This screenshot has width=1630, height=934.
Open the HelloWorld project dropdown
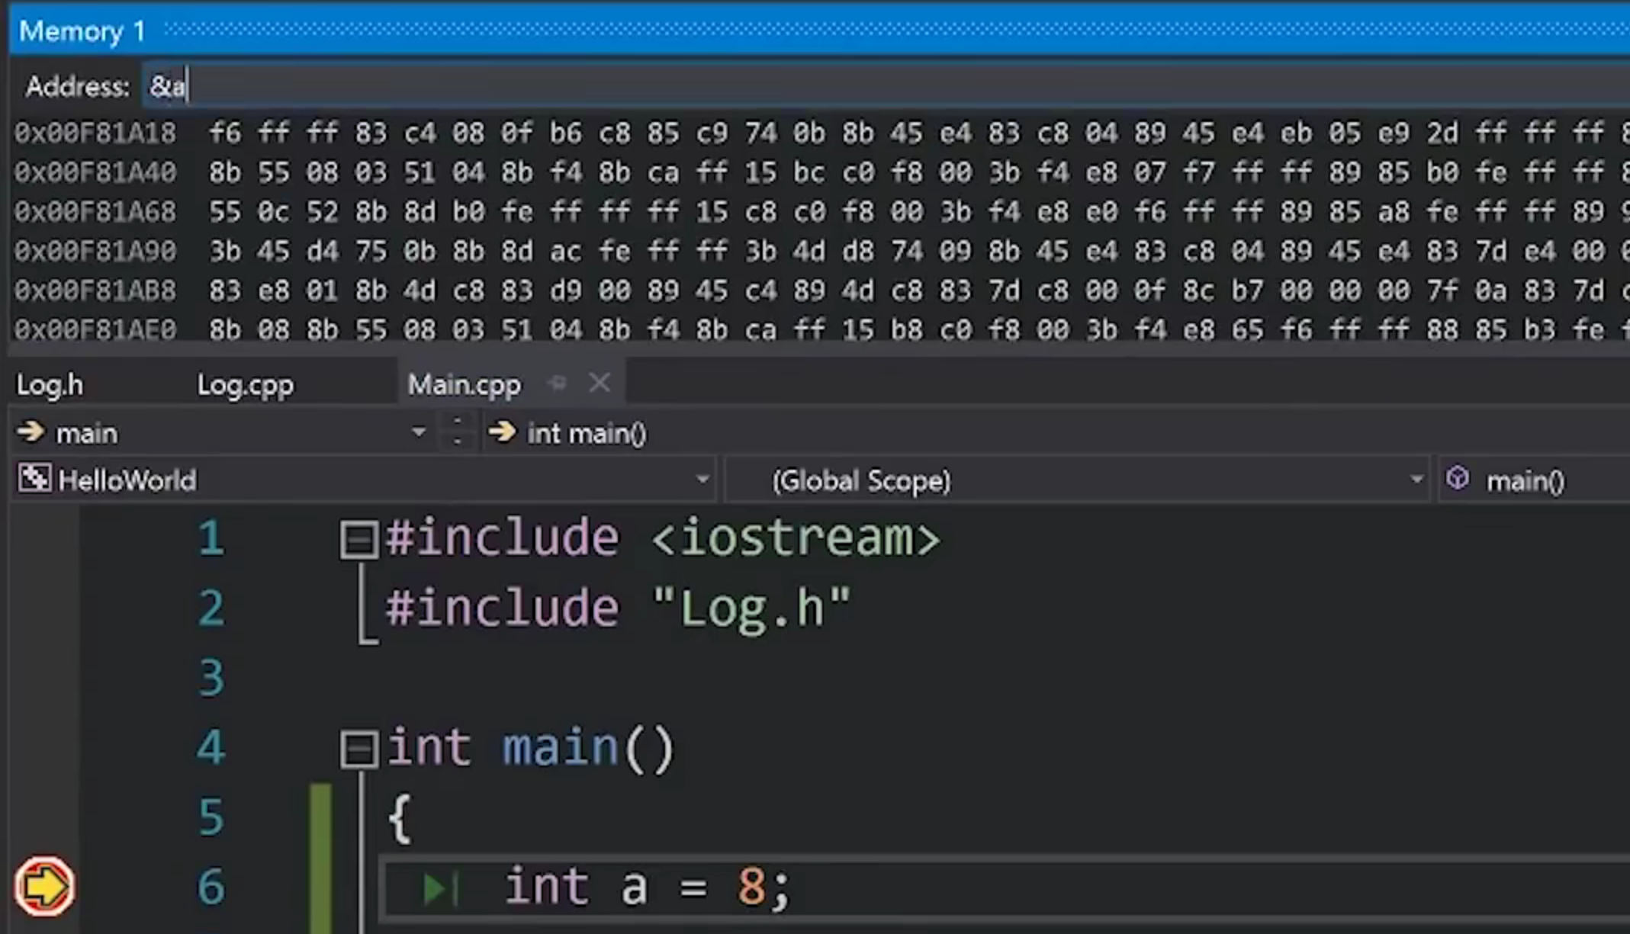tap(702, 480)
